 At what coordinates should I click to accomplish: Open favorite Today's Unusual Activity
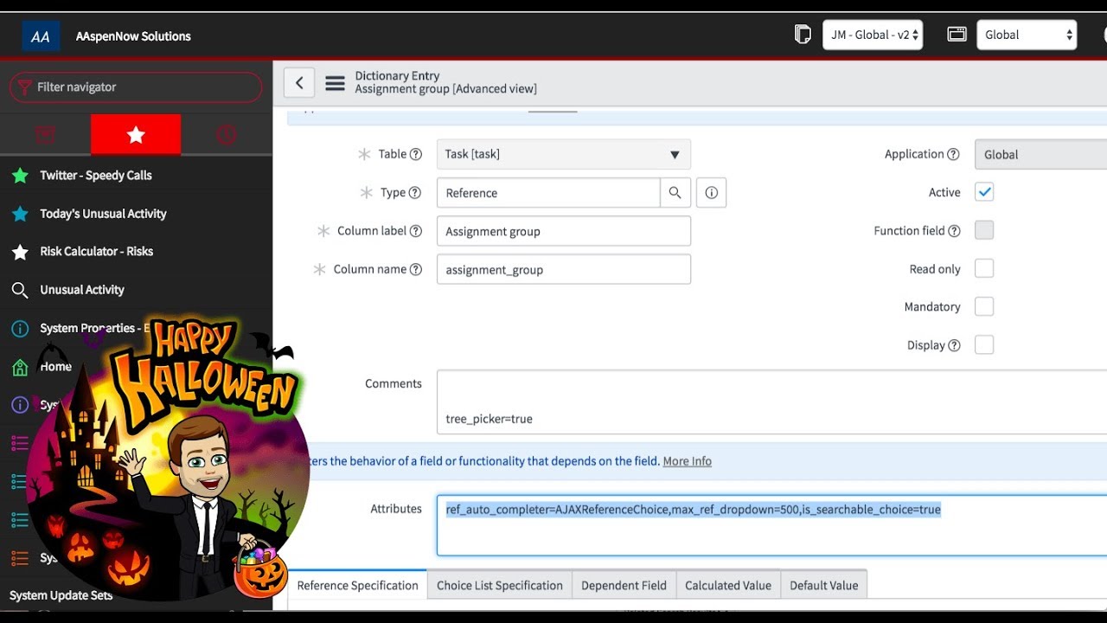[x=103, y=214]
